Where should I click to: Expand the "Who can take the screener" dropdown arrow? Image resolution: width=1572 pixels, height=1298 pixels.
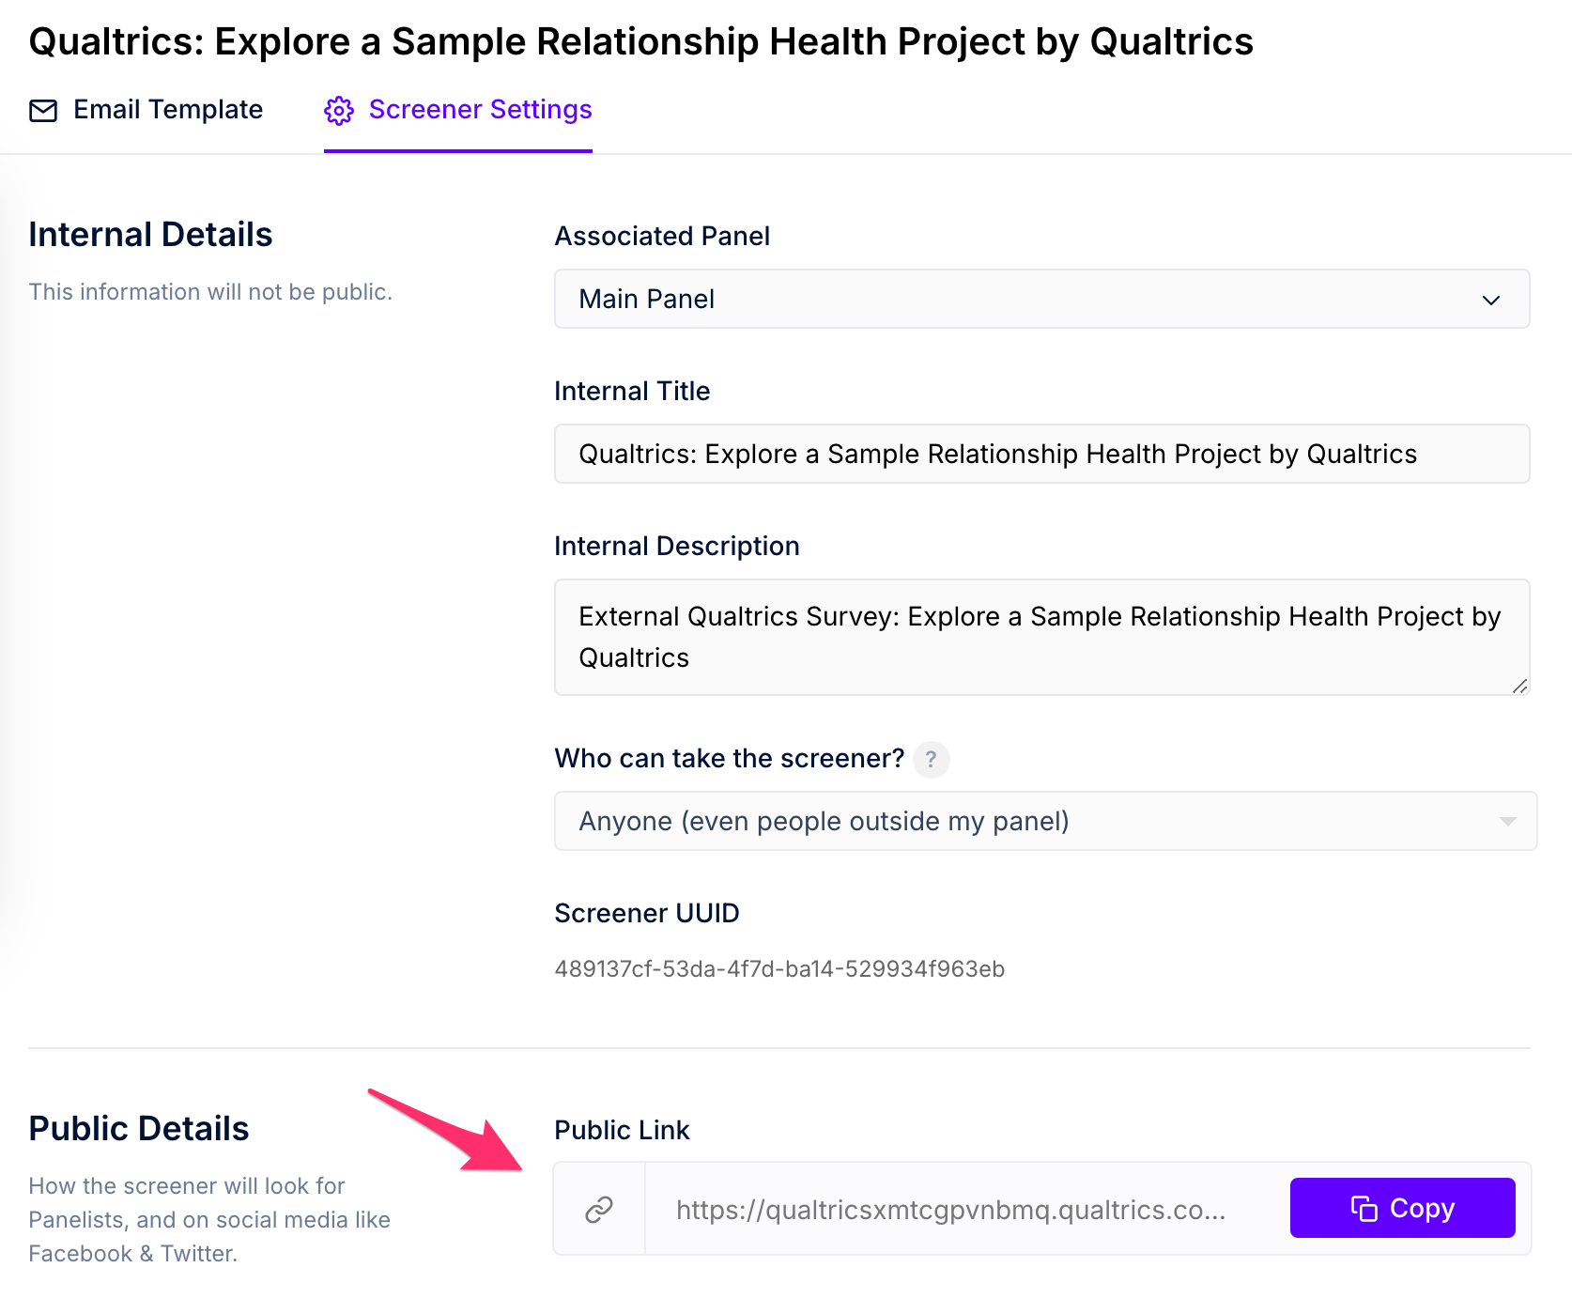(x=1508, y=822)
